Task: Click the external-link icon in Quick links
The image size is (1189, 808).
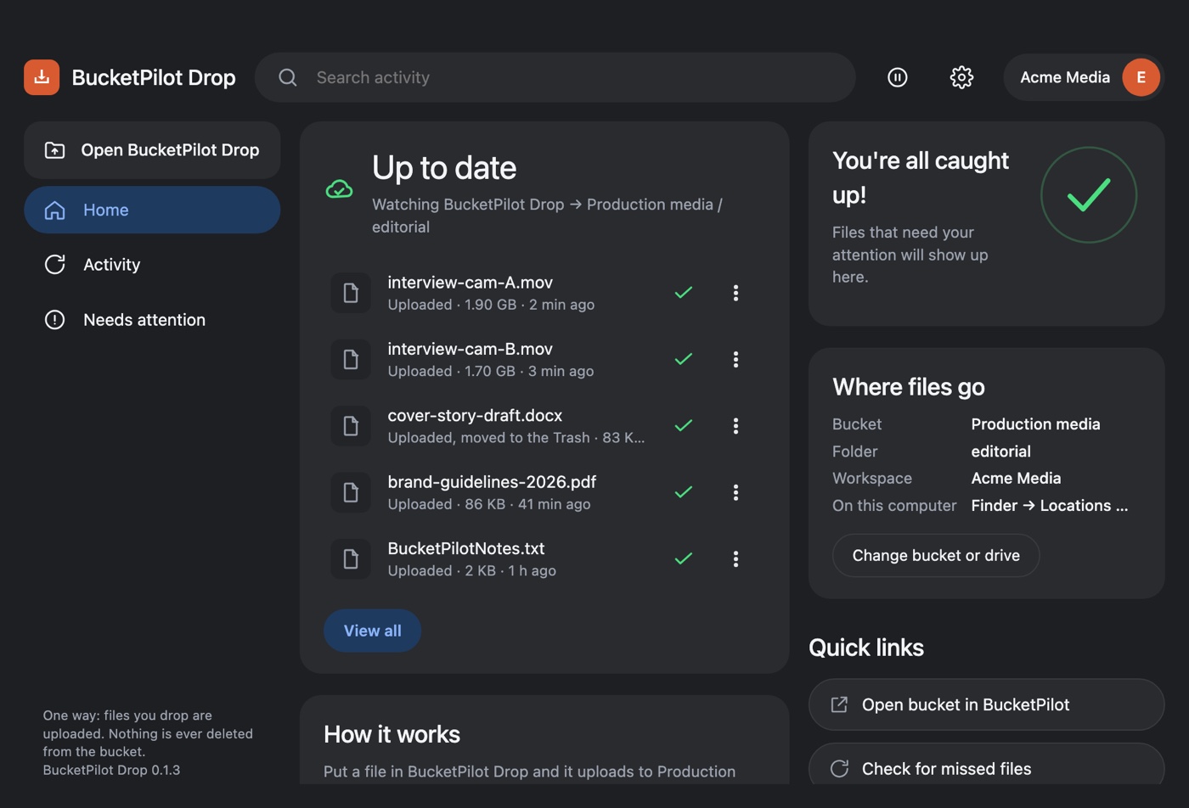Action: coord(839,704)
